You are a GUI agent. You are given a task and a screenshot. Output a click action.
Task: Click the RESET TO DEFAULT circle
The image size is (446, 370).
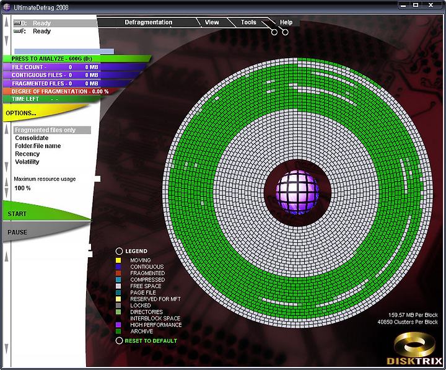pos(119,341)
